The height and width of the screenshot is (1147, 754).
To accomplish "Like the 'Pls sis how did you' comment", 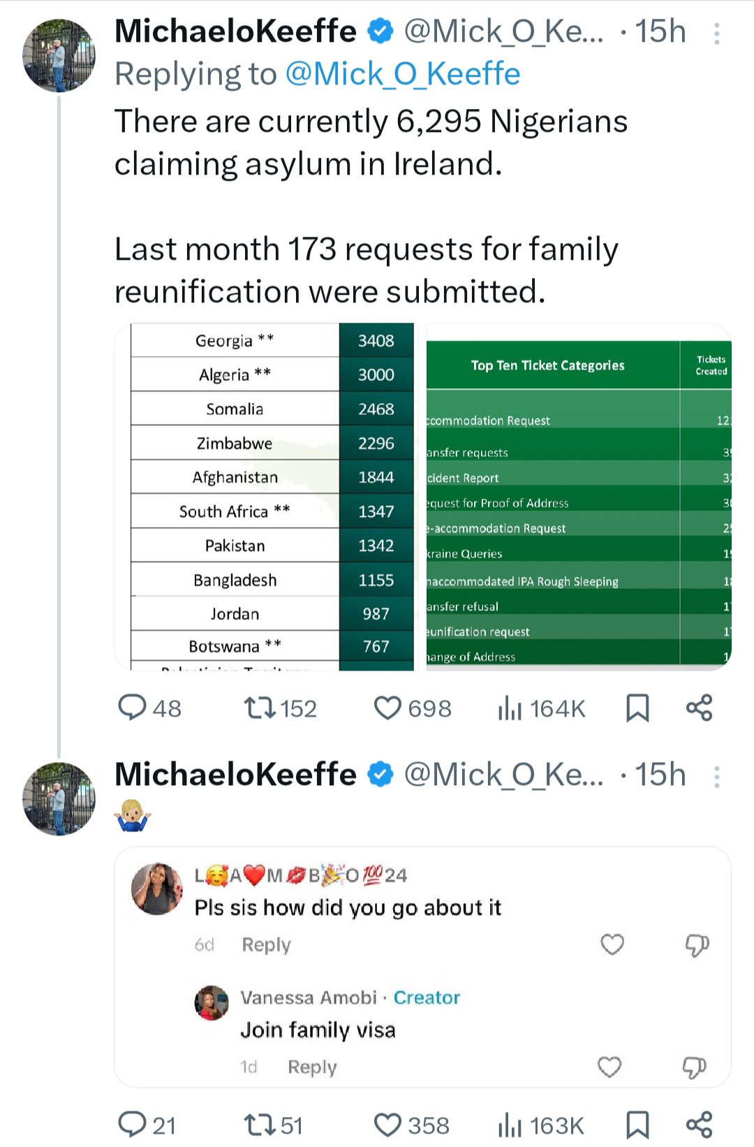I will click(x=612, y=944).
